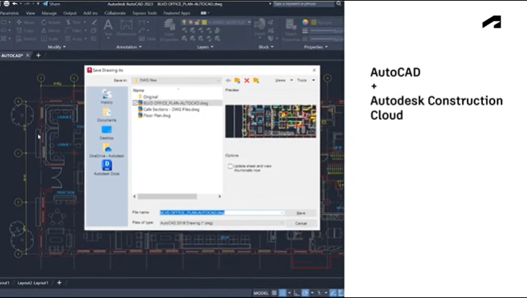Click the drawing preview thumbnail
Image resolution: width=527 pixels, height=298 pixels.
pos(270,121)
